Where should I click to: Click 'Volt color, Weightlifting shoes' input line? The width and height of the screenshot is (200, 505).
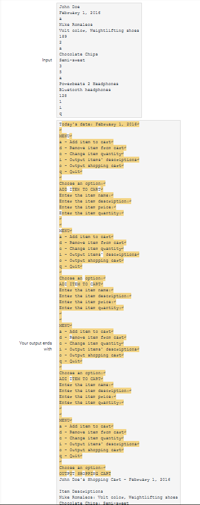99,31
